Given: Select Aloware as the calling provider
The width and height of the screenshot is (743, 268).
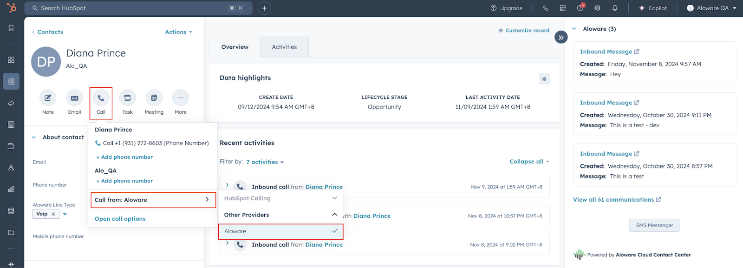Looking at the screenshot, I should (281, 231).
